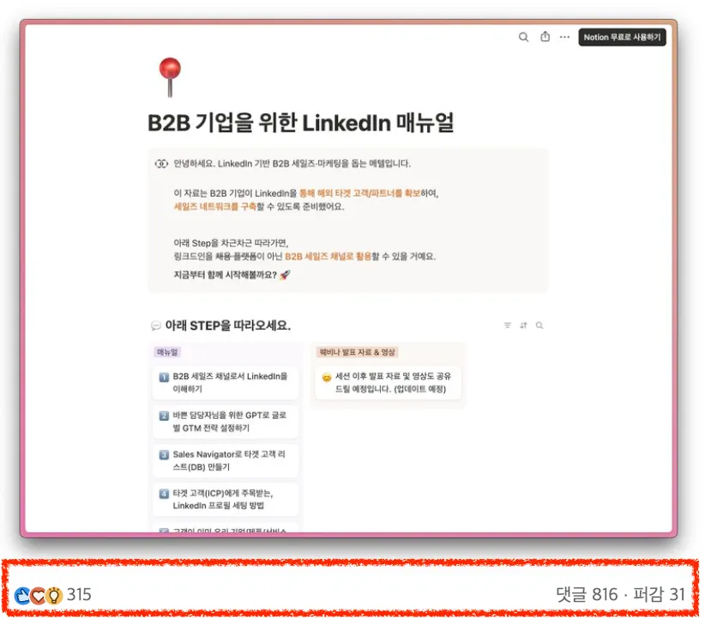This screenshot has width=705, height=620.
Task: Open the 315 reactions count
Action: 79,595
